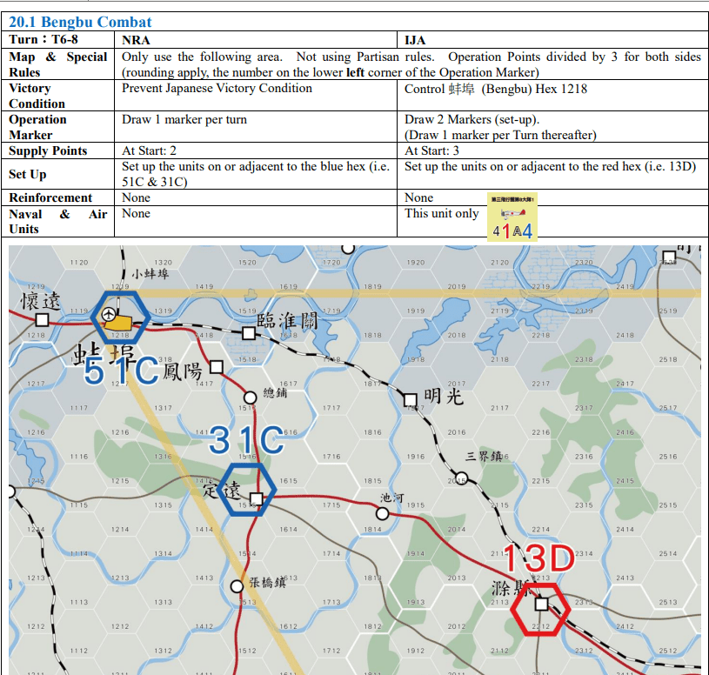This screenshot has width=709, height=675.
Task: Click the blue hexagon outline at 定遠
Action: pos(246,489)
